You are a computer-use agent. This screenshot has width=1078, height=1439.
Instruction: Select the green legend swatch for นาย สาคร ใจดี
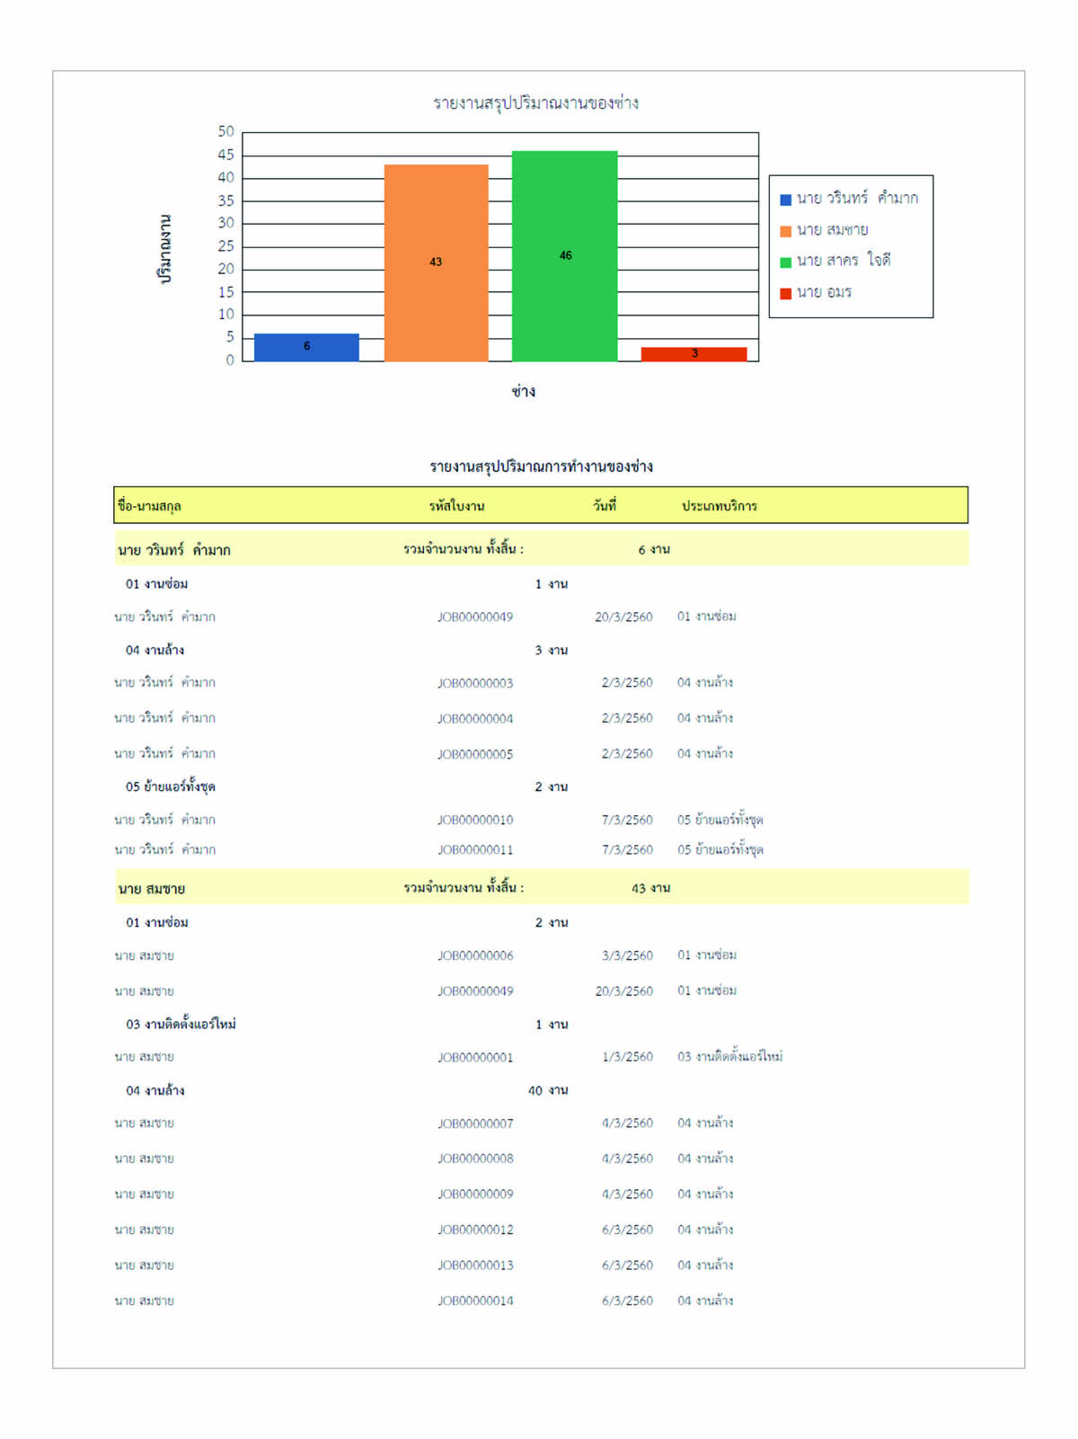(785, 262)
